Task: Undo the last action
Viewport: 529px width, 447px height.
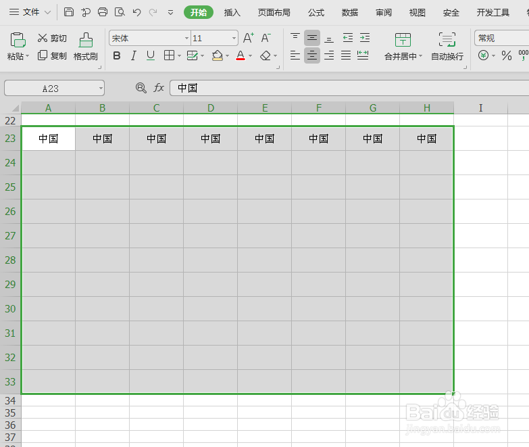Action: click(136, 12)
